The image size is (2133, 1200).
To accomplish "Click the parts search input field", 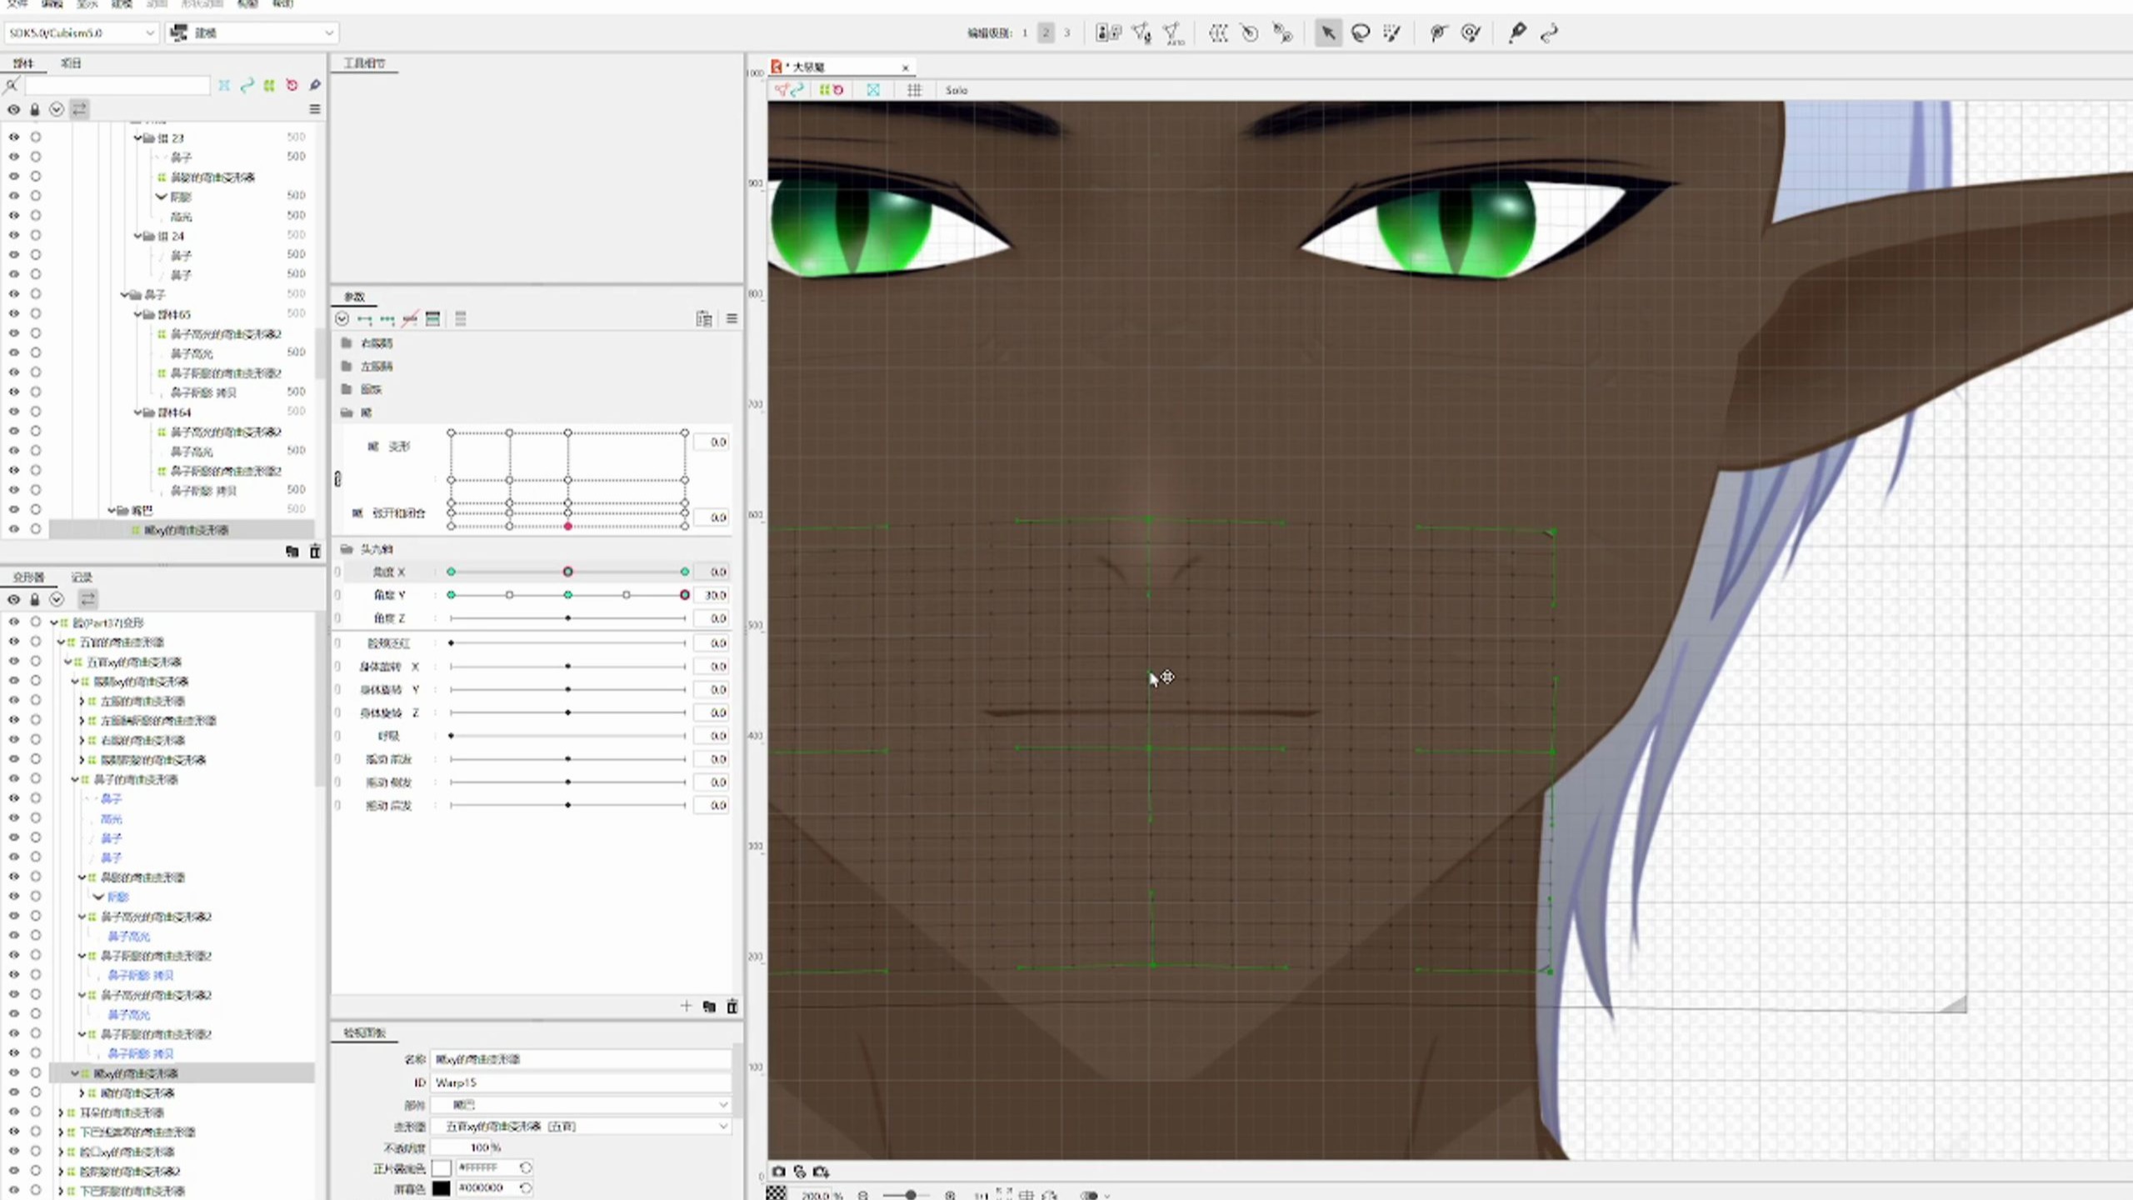I will point(117,85).
